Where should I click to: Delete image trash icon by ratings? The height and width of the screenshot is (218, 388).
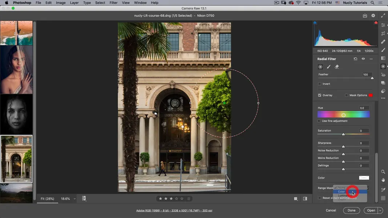(189, 199)
